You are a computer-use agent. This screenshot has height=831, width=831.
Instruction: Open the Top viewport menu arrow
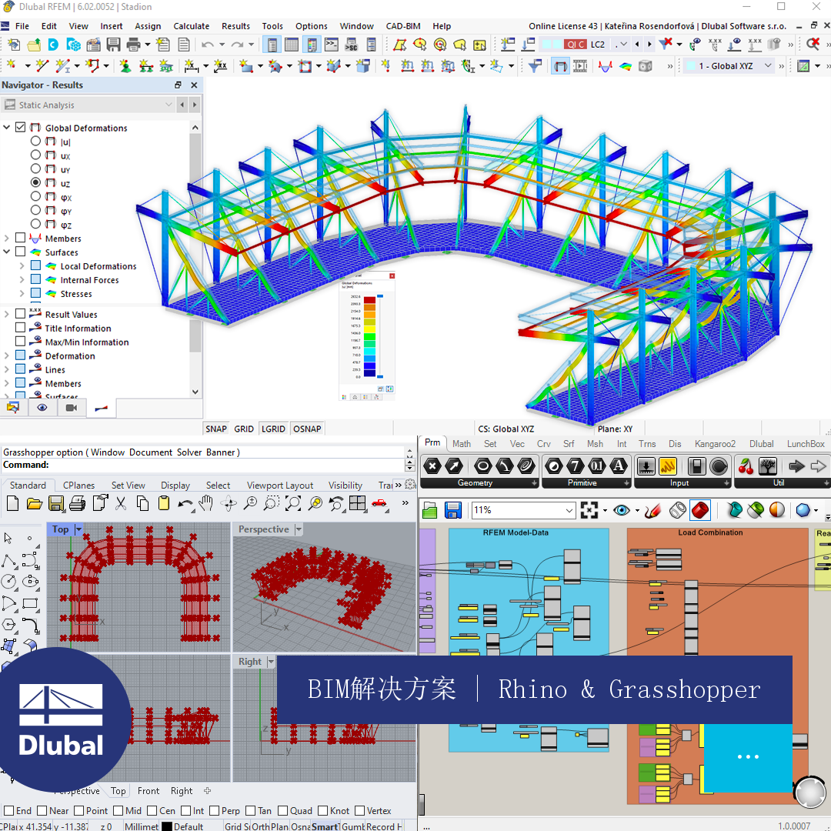pos(78,529)
